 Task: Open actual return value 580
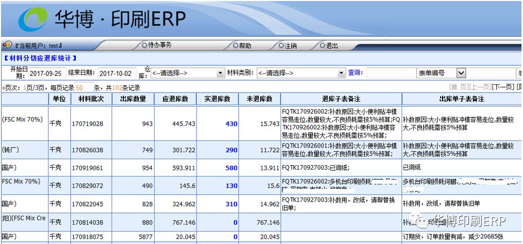coord(231,168)
